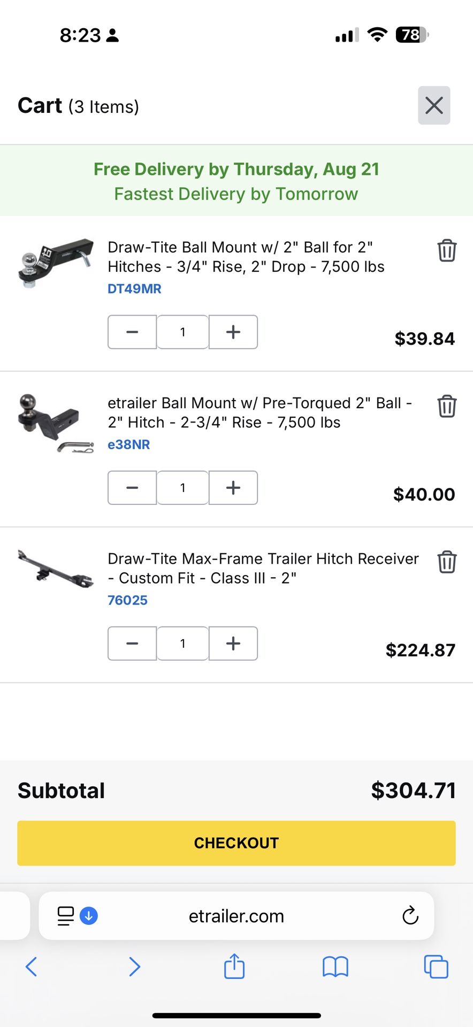
Task: Trash the Draw-Tite Max-Frame hitch receiver
Action: pyautogui.click(x=447, y=562)
